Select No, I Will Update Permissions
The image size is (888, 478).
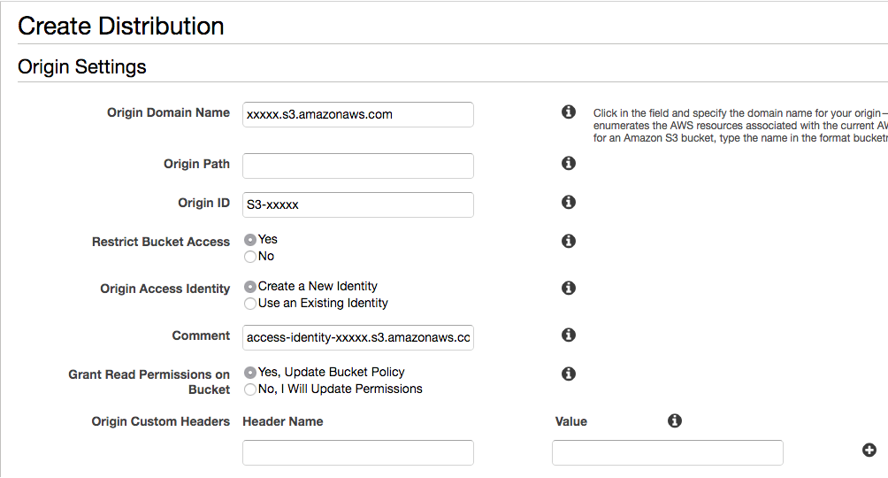click(x=250, y=389)
